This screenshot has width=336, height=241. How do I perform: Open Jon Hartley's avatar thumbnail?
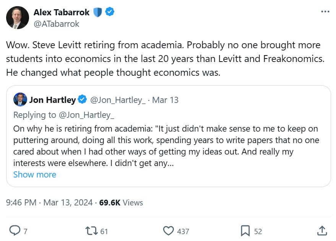click(20, 99)
